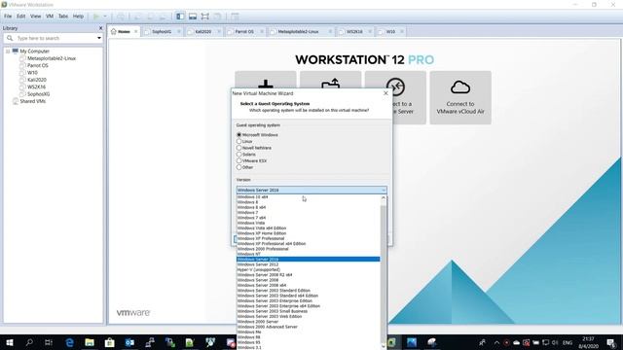Screen dimensions: 623x350
Task: Toggle the library sidebar view icon
Action: click(180, 17)
